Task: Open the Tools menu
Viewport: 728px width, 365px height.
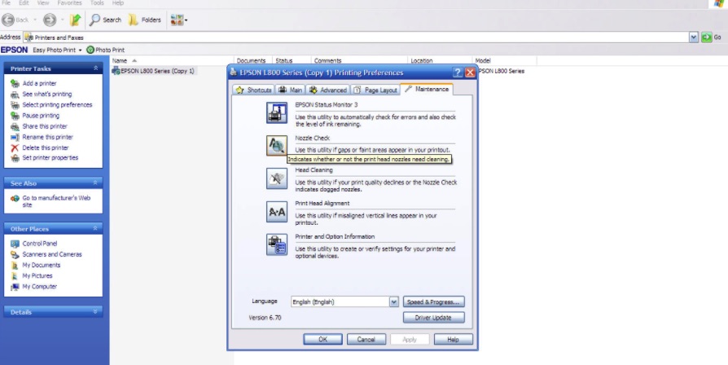Action: [97, 2]
